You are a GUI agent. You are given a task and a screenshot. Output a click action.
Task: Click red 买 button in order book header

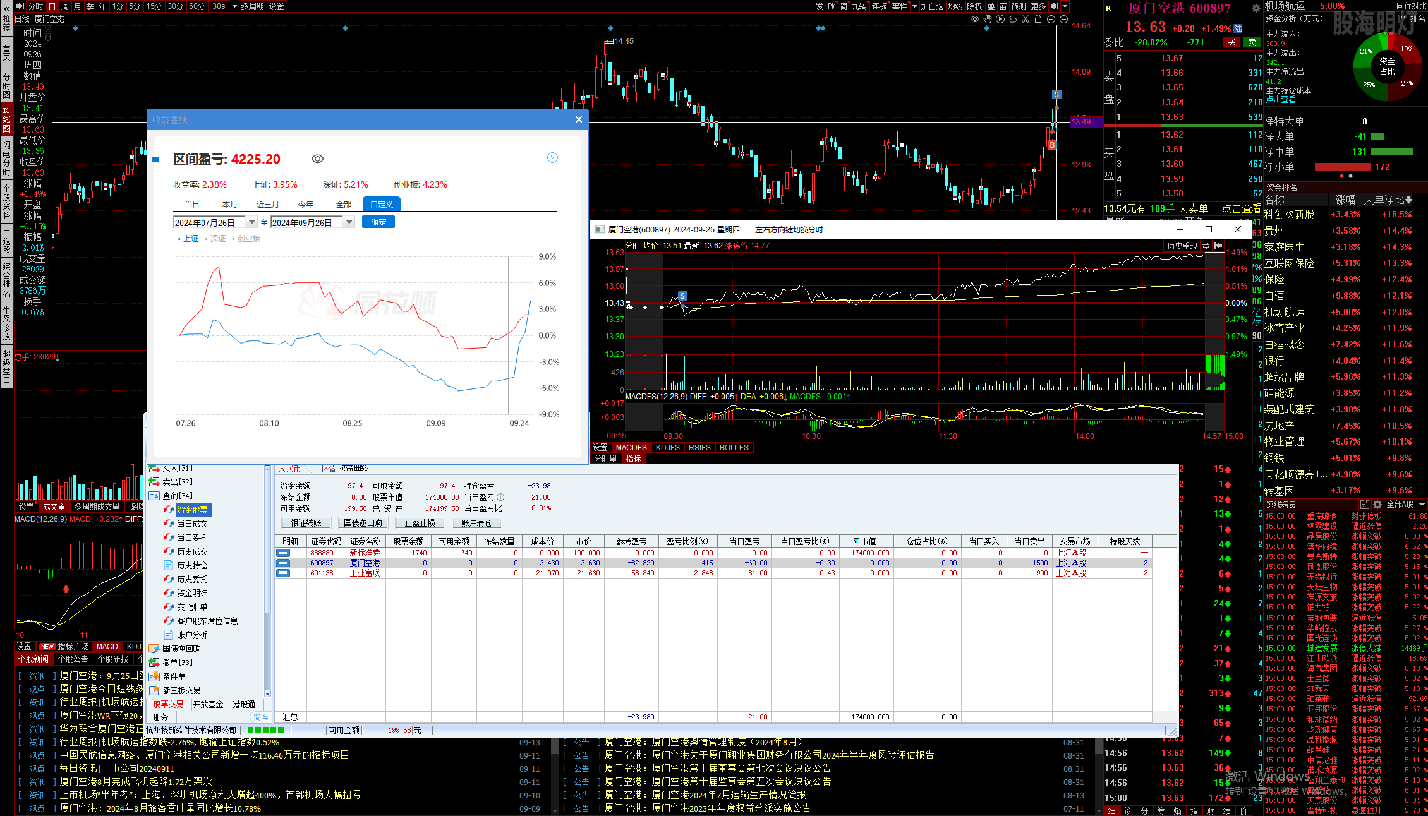tap(1231, 42)
